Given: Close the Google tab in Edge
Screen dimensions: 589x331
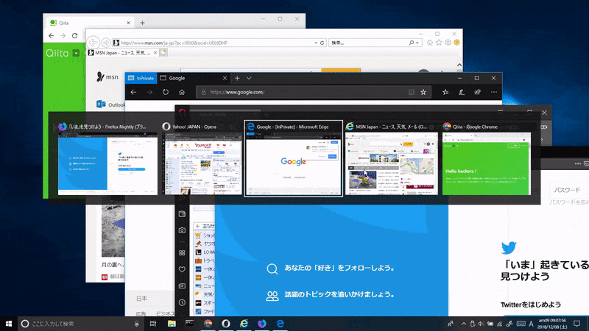Looking at the screenshot, I should [225, 78].
